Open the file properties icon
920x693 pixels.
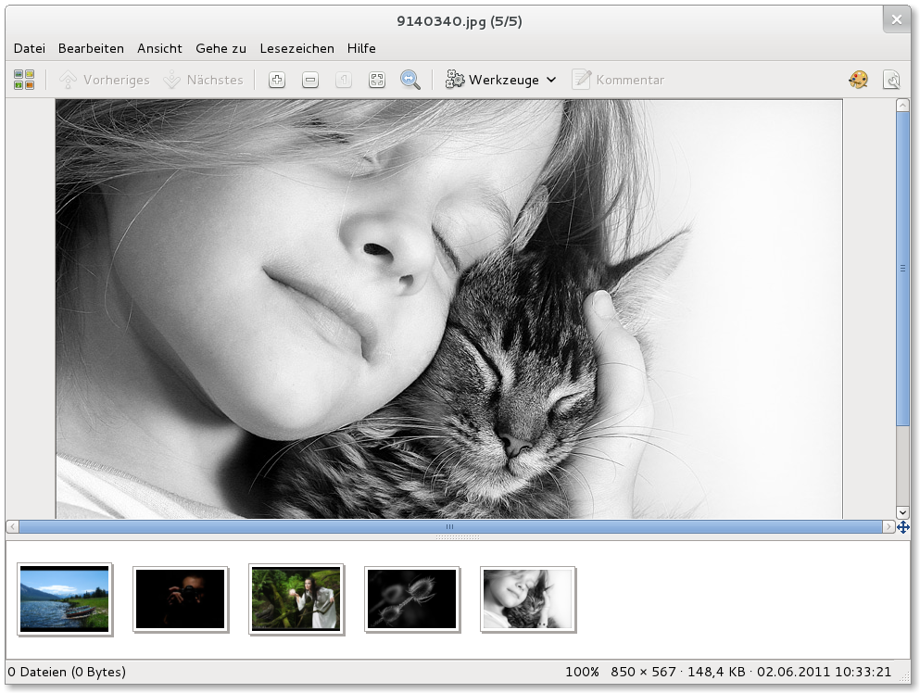[891, 80]
